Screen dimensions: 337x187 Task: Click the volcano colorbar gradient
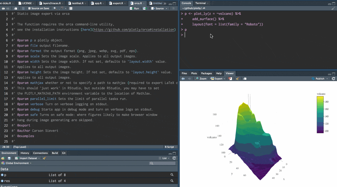320,115
